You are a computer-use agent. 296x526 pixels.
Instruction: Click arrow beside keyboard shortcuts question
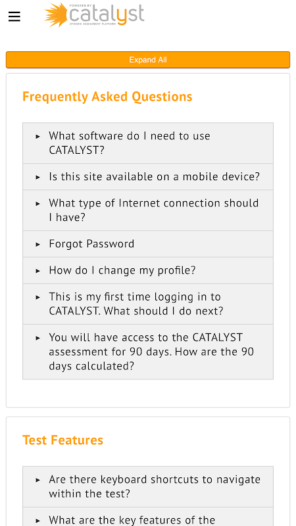click(x=38, y=480)
